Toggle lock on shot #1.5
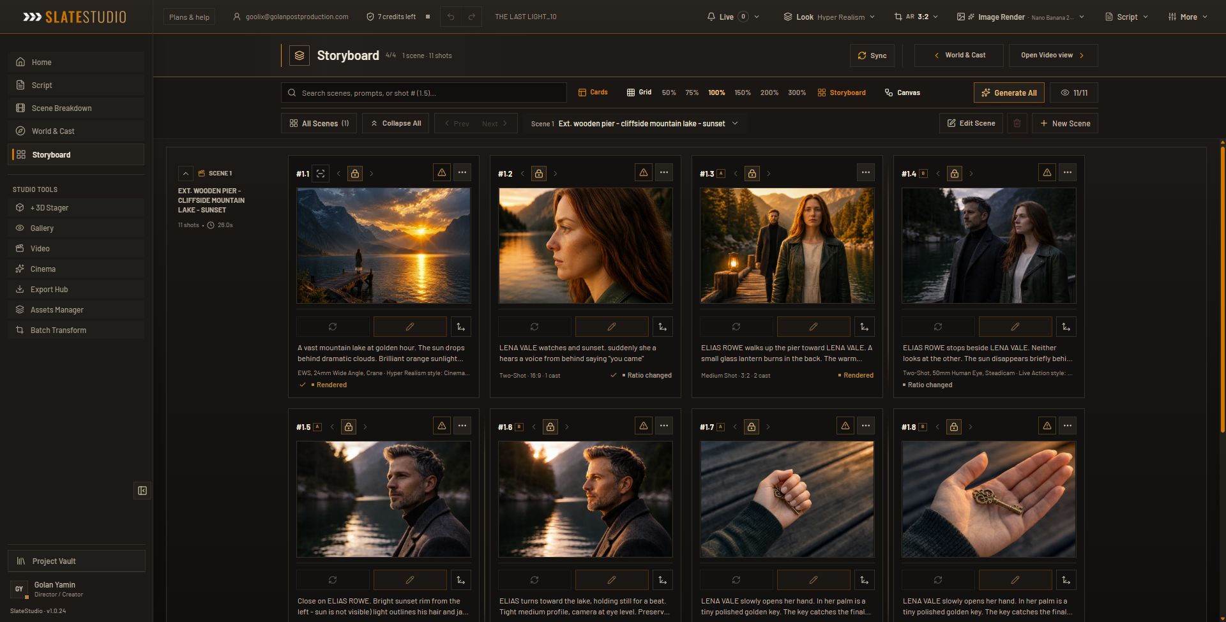The width and height of the screenshot is (1226, 622). 349,427
